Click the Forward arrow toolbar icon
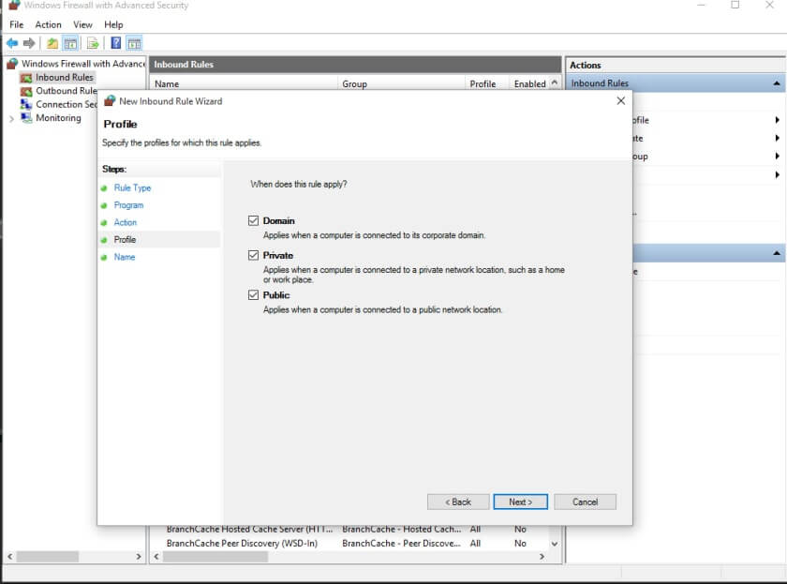This screenshot has width=787, height=584. pos(29,43)
